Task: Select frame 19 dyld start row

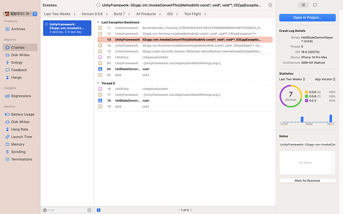Action: point(185,106)
